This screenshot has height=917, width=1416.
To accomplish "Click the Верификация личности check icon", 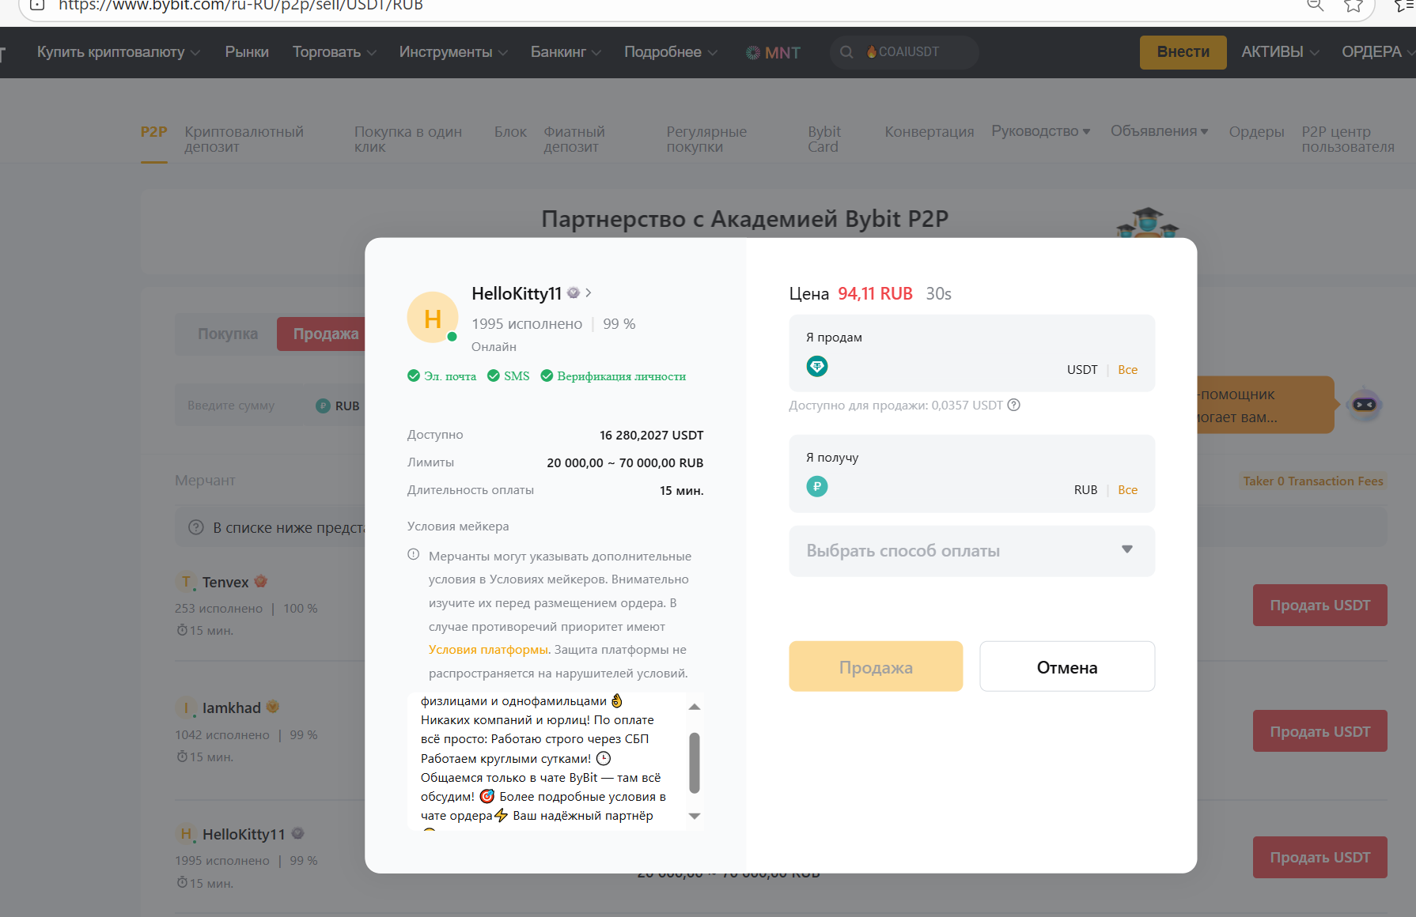I will coord(547,375).
